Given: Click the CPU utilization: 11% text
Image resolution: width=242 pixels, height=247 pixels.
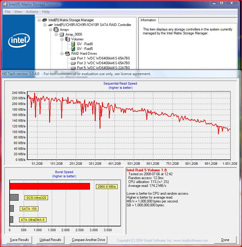Looking at the screenshot, I should coord(148,182).
